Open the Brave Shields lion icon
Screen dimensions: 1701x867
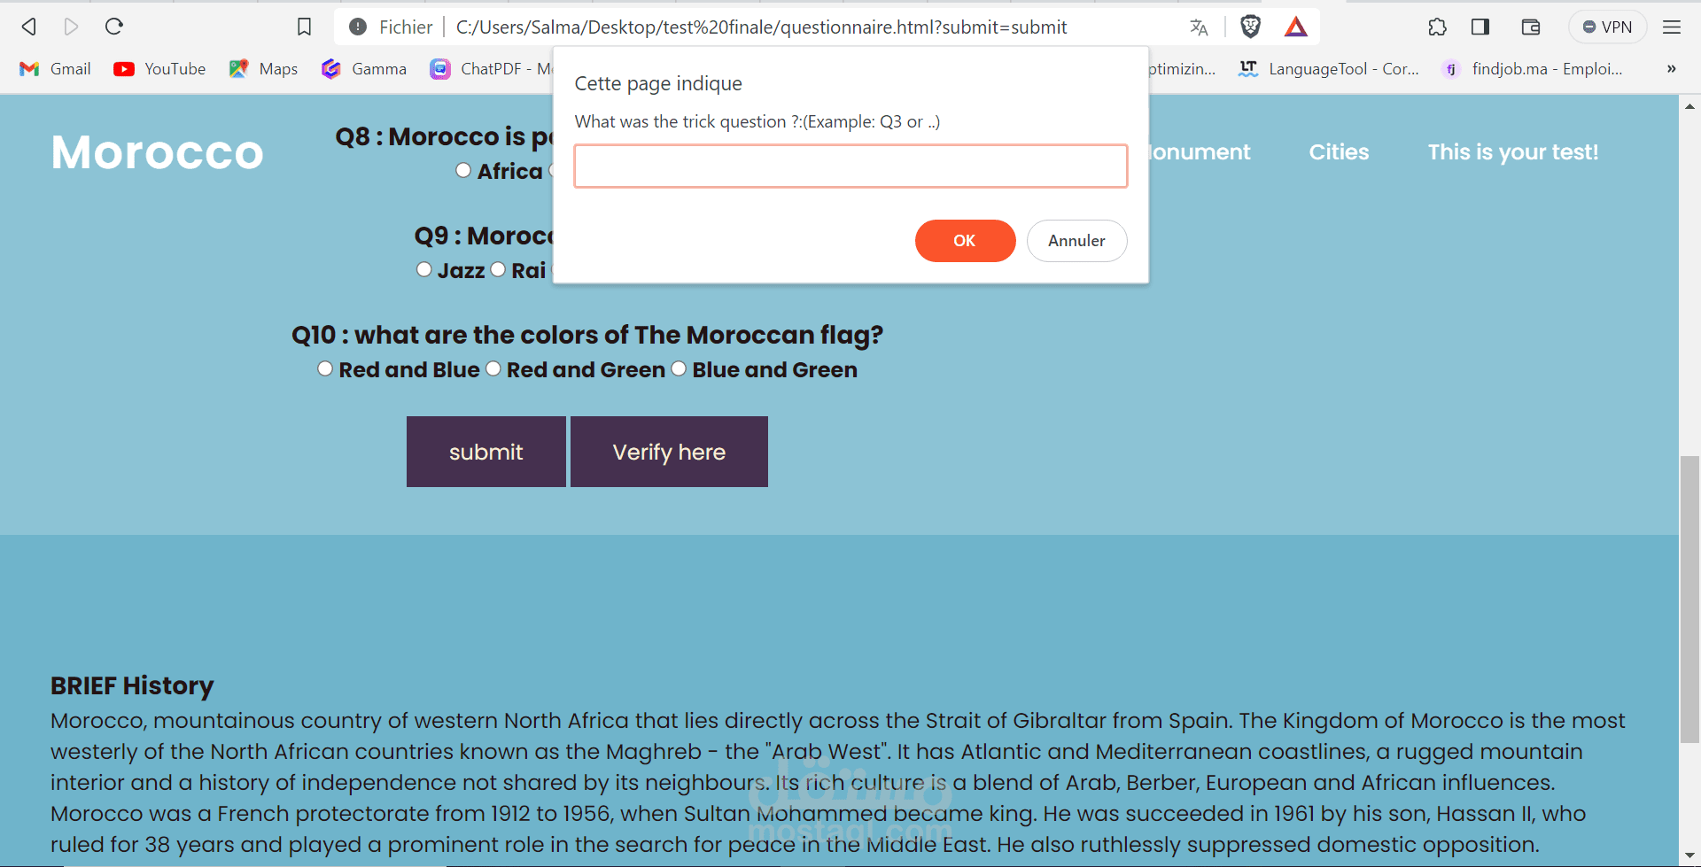tap(1250, 27)
